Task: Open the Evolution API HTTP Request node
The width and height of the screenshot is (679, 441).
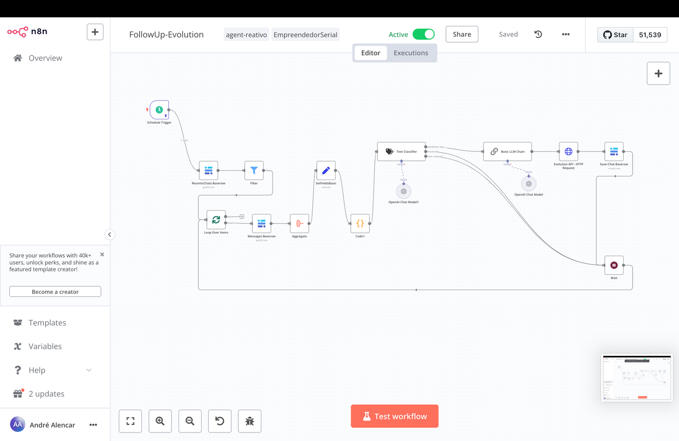Action: (x=568, y=151)
